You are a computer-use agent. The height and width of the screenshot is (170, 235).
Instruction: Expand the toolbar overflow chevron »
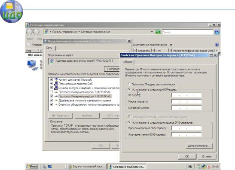click(171, 45)
